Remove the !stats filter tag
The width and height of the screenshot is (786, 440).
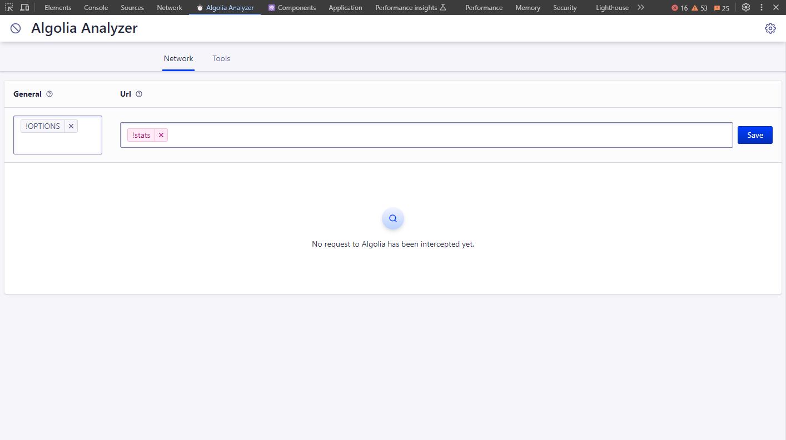coord(161,135)
